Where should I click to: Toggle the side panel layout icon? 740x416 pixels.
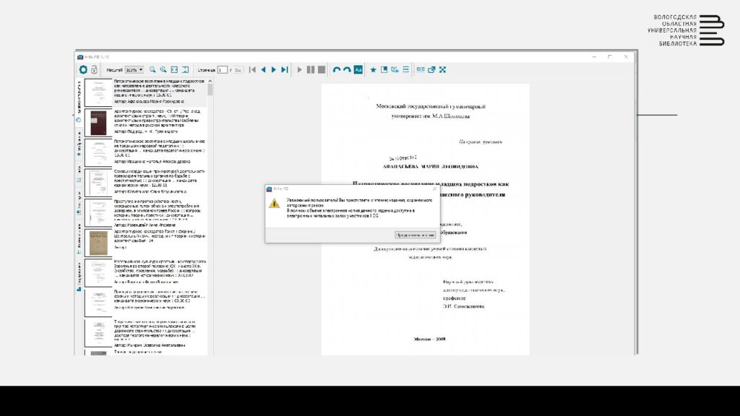[x=421, y=70]
